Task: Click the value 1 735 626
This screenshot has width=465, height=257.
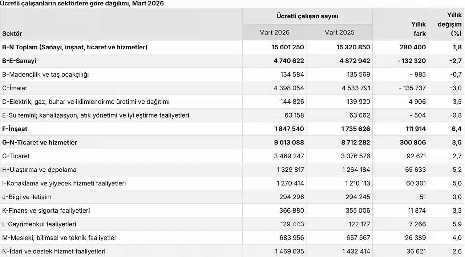Action: coord(356,129)
